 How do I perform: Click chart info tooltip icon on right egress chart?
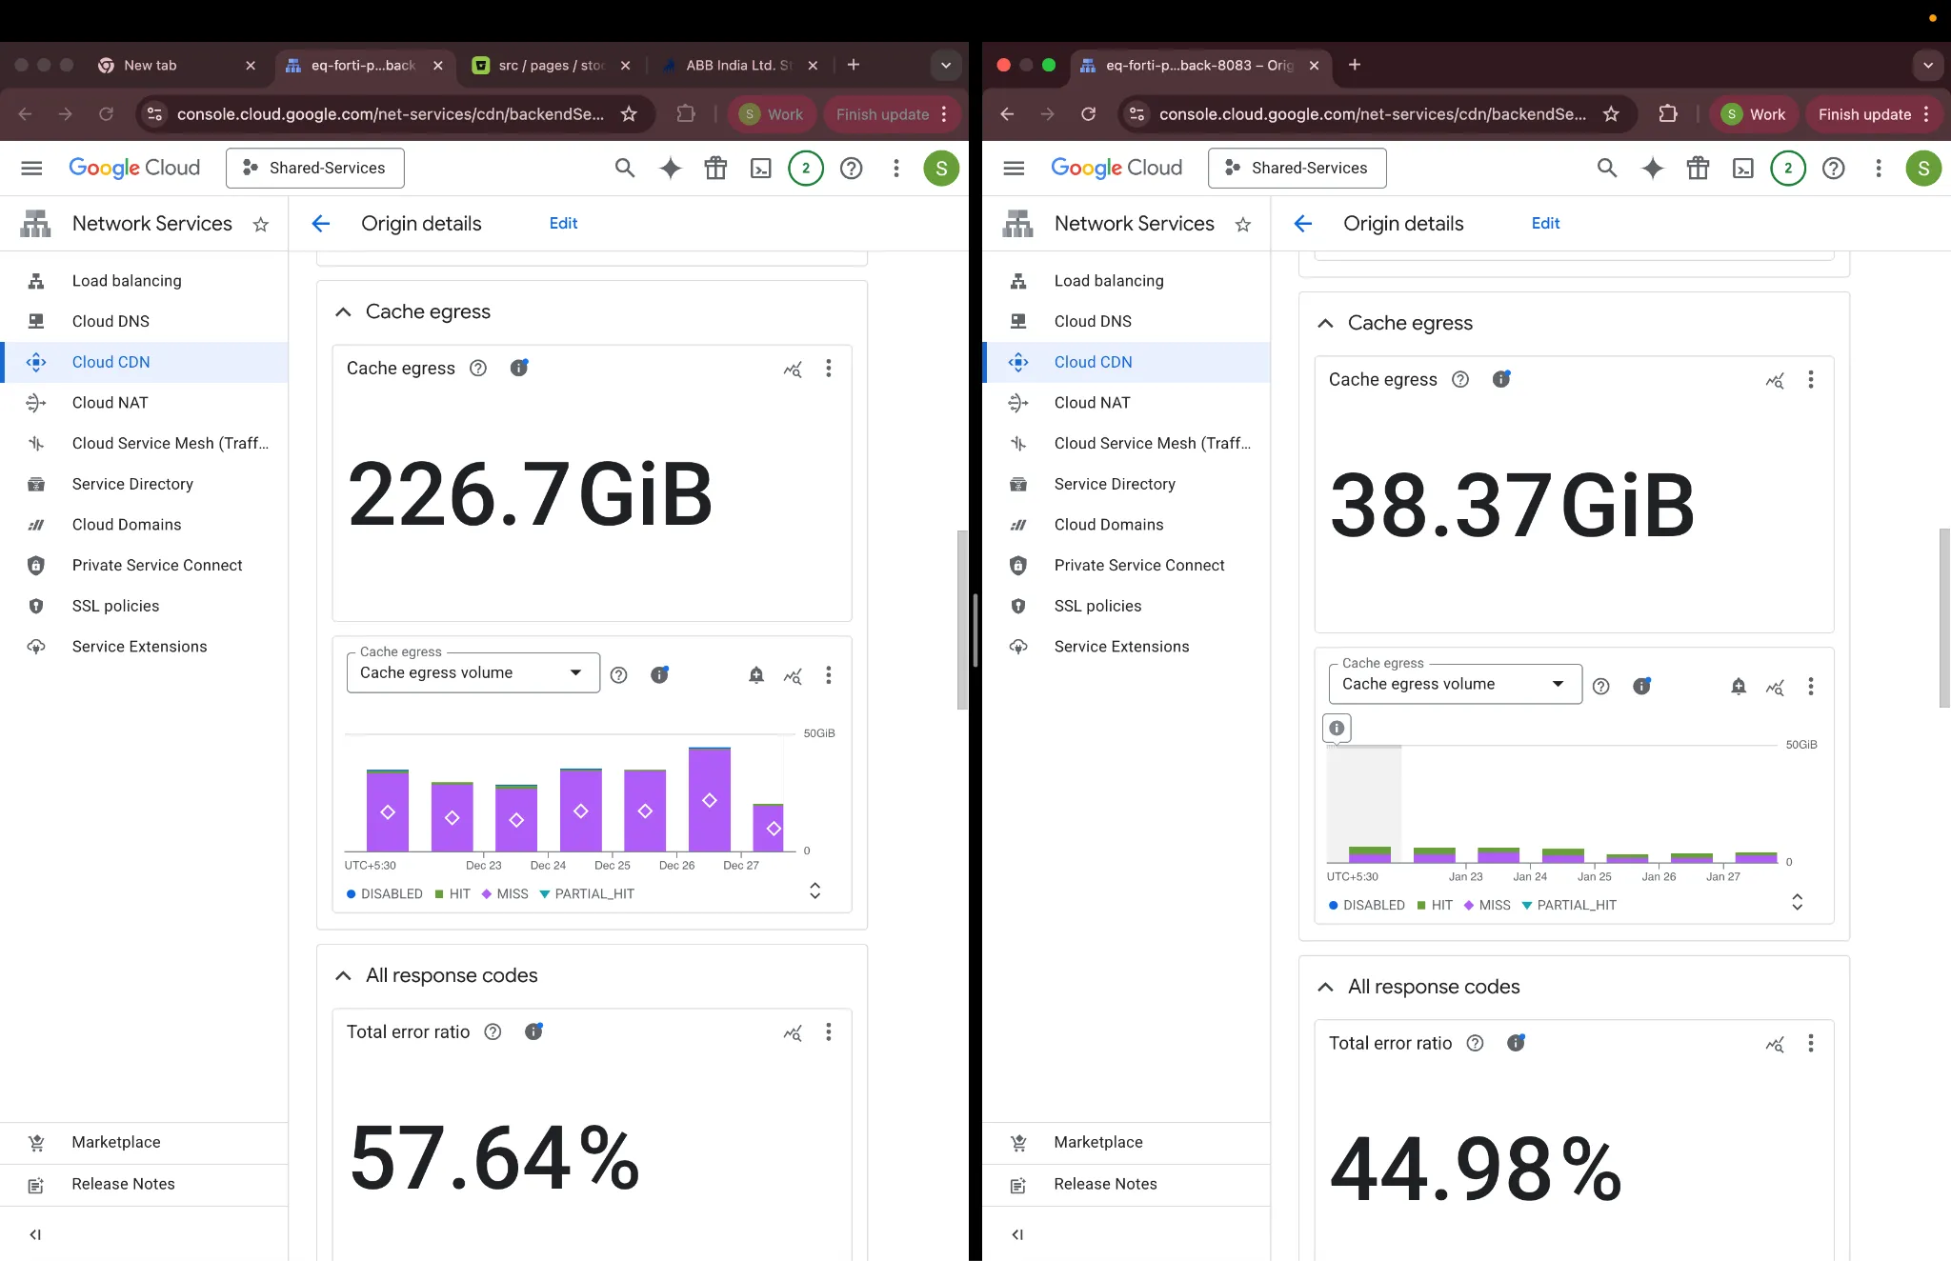[1338, 729]
